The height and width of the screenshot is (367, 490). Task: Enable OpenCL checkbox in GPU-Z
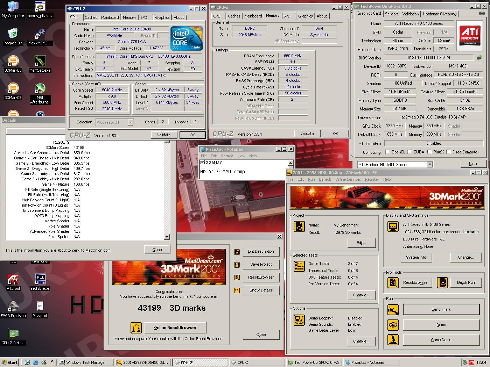(387, 152)
